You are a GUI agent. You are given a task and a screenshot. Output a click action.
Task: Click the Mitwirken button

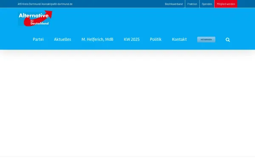206,39
